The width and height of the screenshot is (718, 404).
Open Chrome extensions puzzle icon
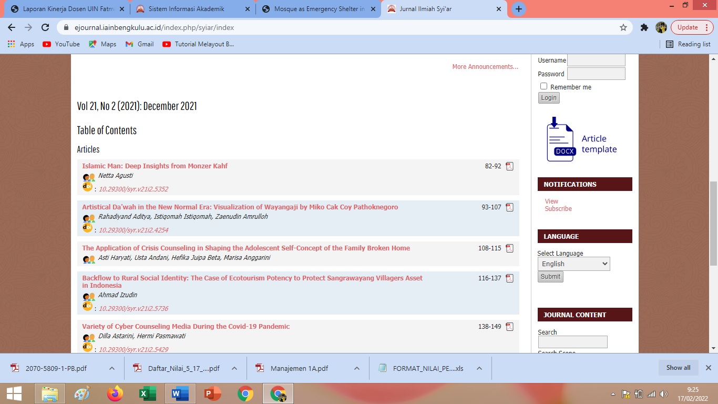(644, 27)
